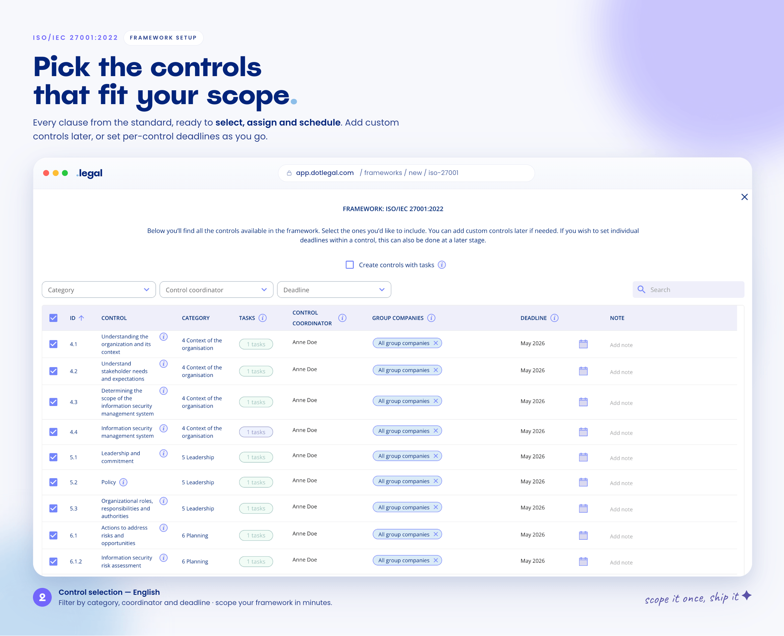Click the search magnifier icon
The image size is (784, 636).
641,289
